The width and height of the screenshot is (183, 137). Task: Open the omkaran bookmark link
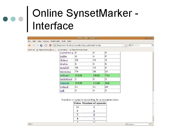tap(79, 50)
